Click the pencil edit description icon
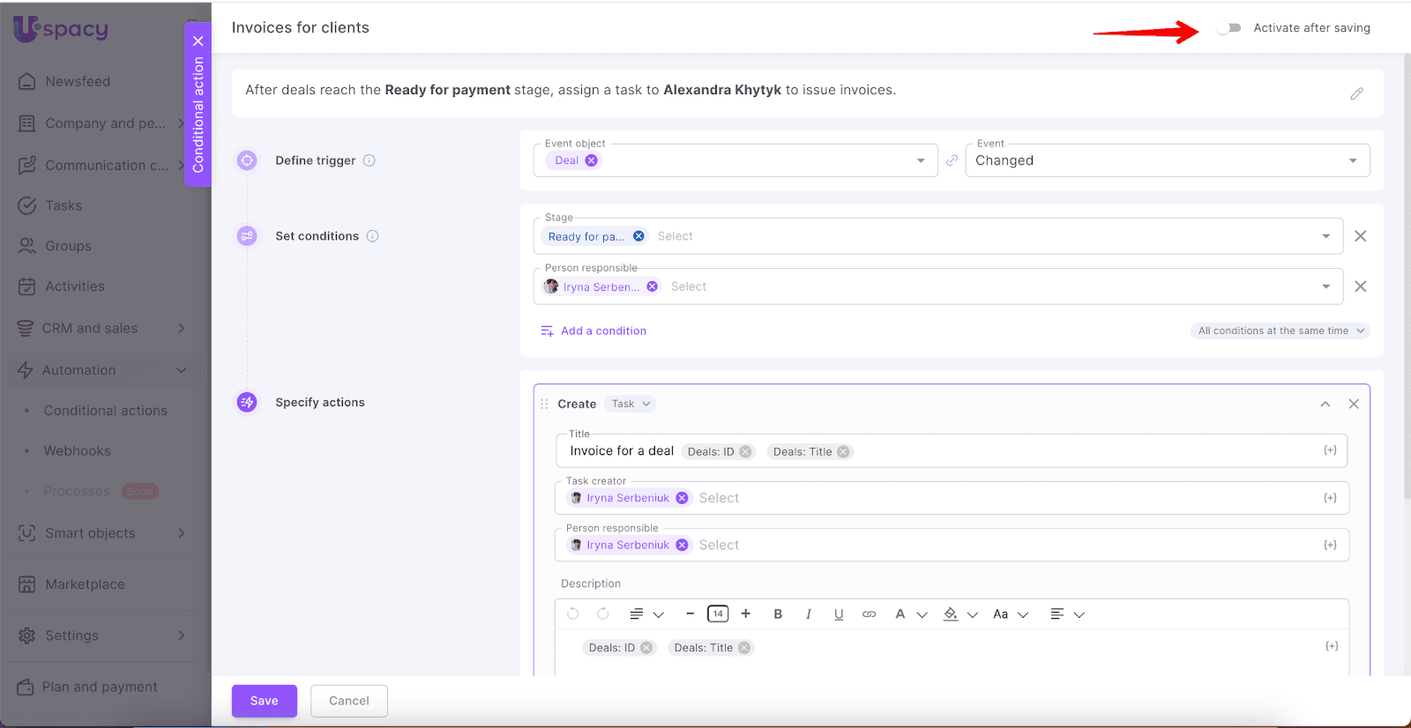The height and width of the screenshot is (728, 1411). pyautogui.click(x=1356, y=93)
